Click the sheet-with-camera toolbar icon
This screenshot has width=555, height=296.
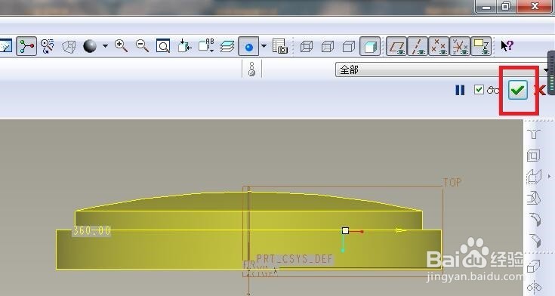tap(280, 46)
